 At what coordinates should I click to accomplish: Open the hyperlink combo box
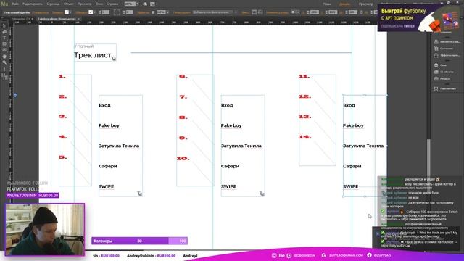click(x=212, y=12)
